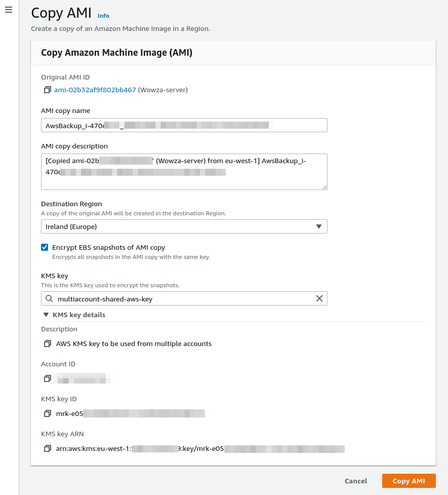Clear the KMS key field with the X icon
This screenshot has width=448, height=495.
(x=319, y=298)
